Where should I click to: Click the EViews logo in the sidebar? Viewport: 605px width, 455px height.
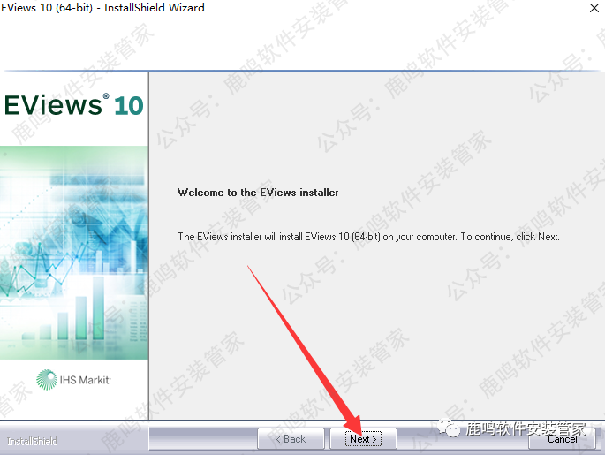pos(53,105)
